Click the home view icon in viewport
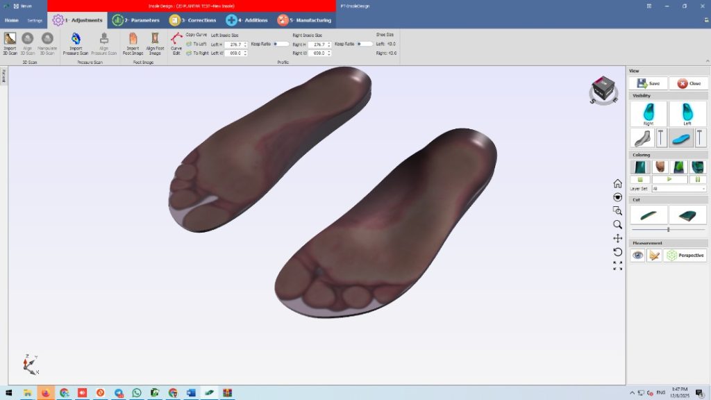 tap(617, 183)
